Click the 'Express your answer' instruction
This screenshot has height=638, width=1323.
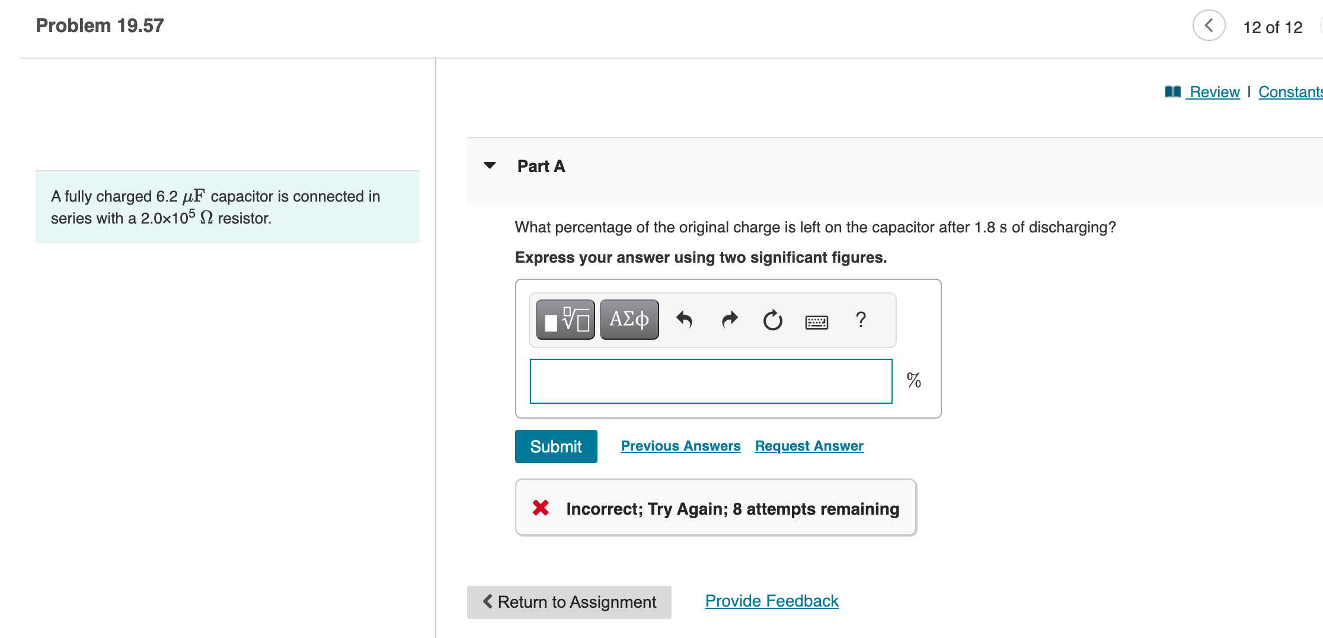(701, 257)
